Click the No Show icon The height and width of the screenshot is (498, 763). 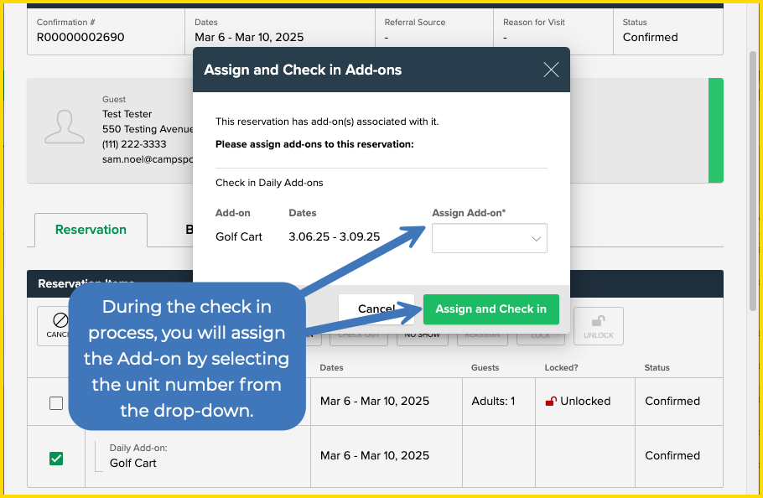click(x=423, y=327)
